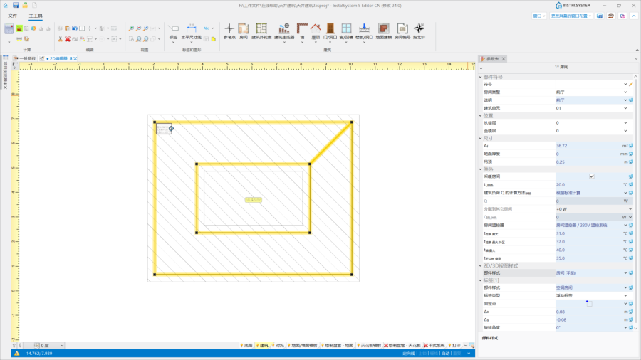Click the 建筑外轮廓 building outline tool
This screenshot has height=360, width=641.
click(x=261, y=30)
